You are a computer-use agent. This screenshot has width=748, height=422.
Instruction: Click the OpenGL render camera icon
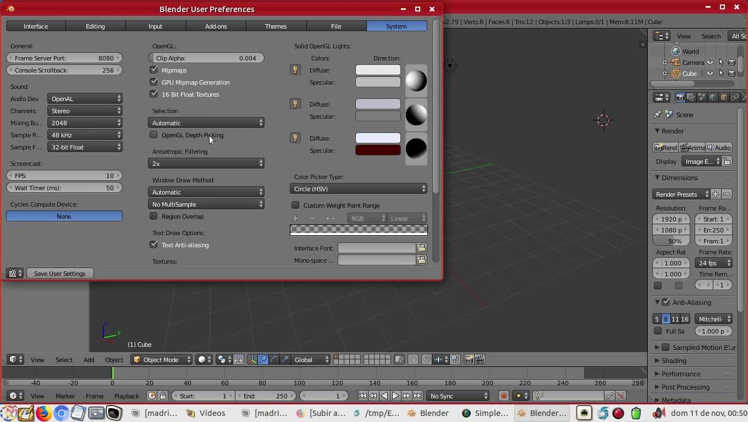[469, 359]
